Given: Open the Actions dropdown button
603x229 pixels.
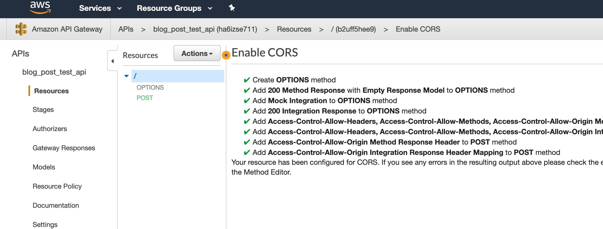Looking at the screenshot, I should (197, 53).
